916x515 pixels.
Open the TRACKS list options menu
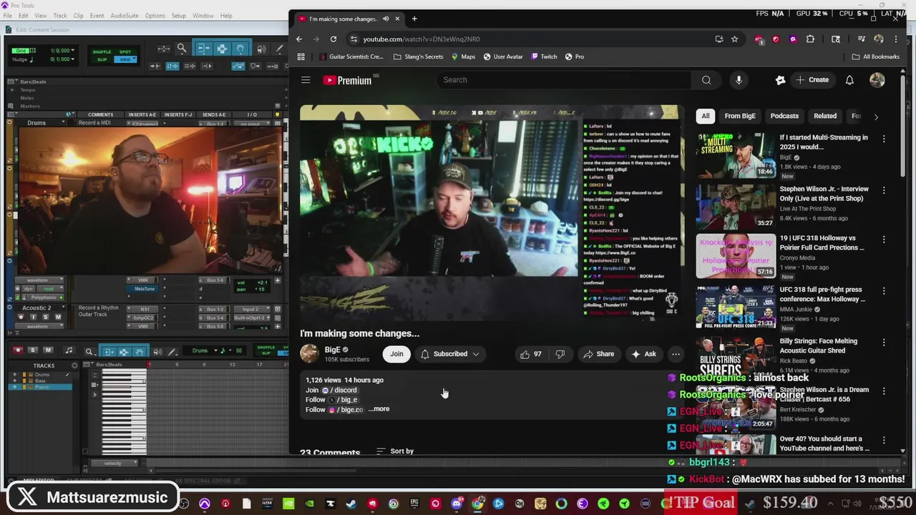(74, 366)
